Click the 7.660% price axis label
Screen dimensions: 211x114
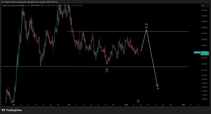204,99
